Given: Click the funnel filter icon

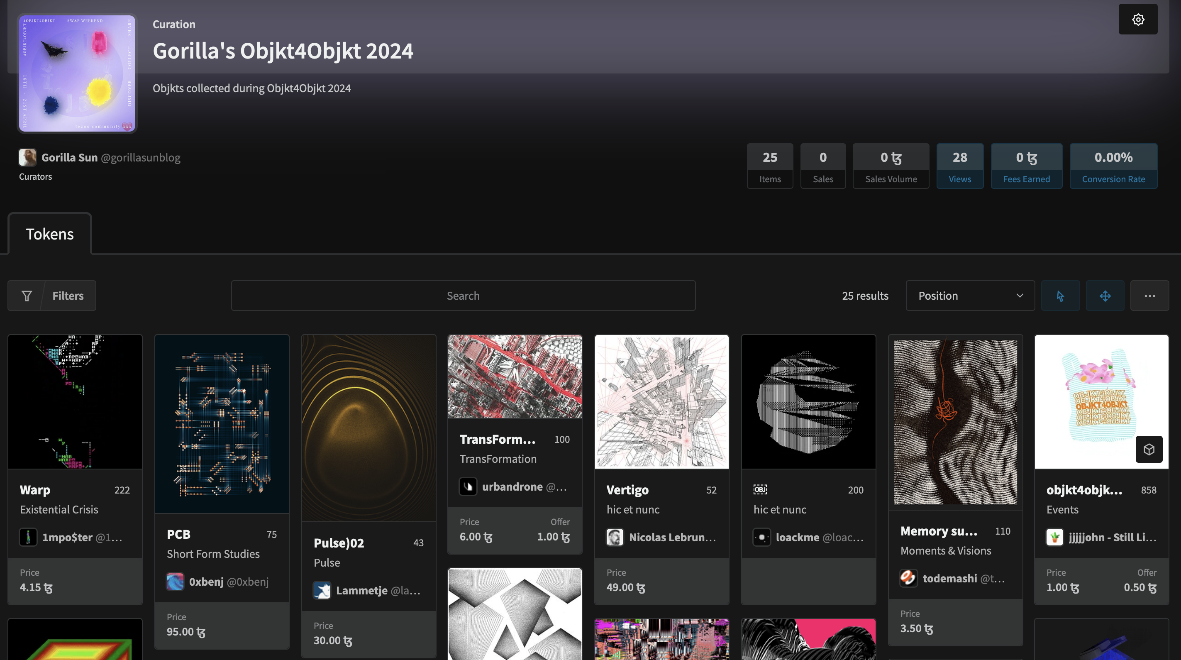Looking at the screenshot, I should 27,296.
